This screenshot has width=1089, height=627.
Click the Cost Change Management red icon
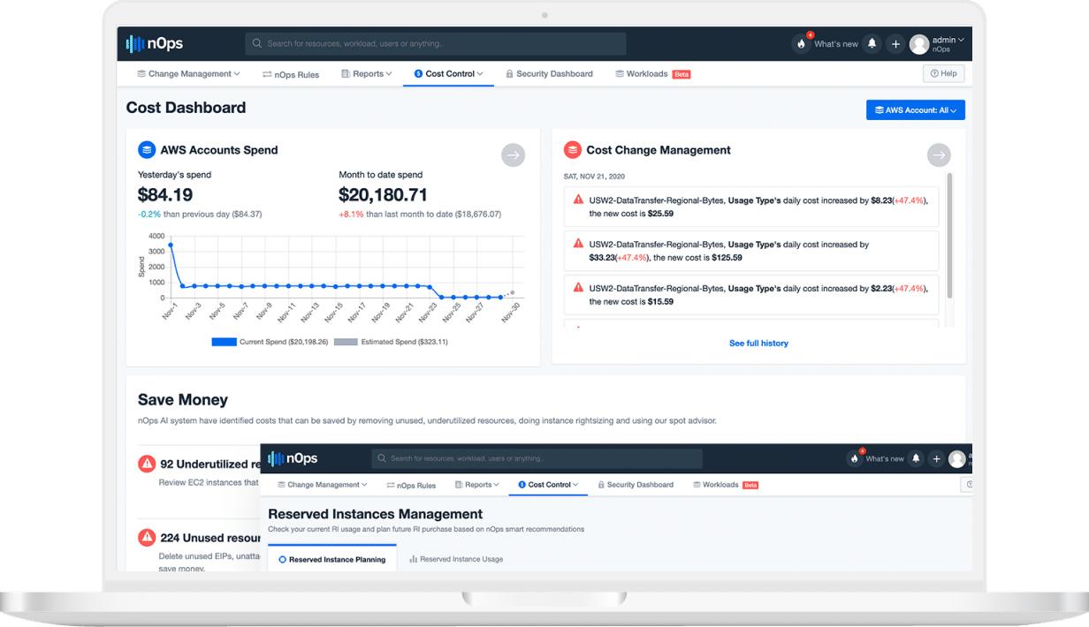click(x=573, y=150)
